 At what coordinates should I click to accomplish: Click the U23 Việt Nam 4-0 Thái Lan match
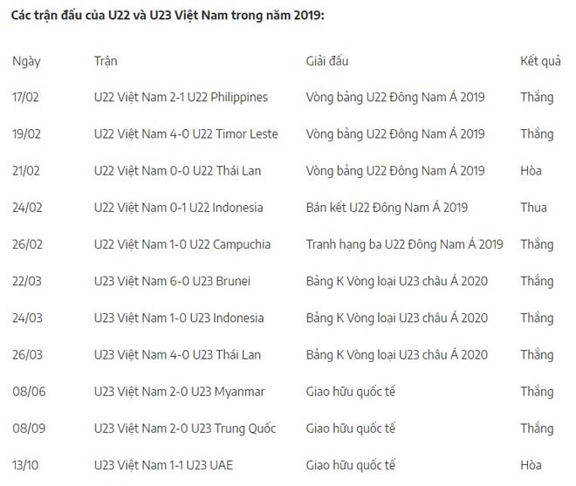pyautogui.click(x=177, y=354)
